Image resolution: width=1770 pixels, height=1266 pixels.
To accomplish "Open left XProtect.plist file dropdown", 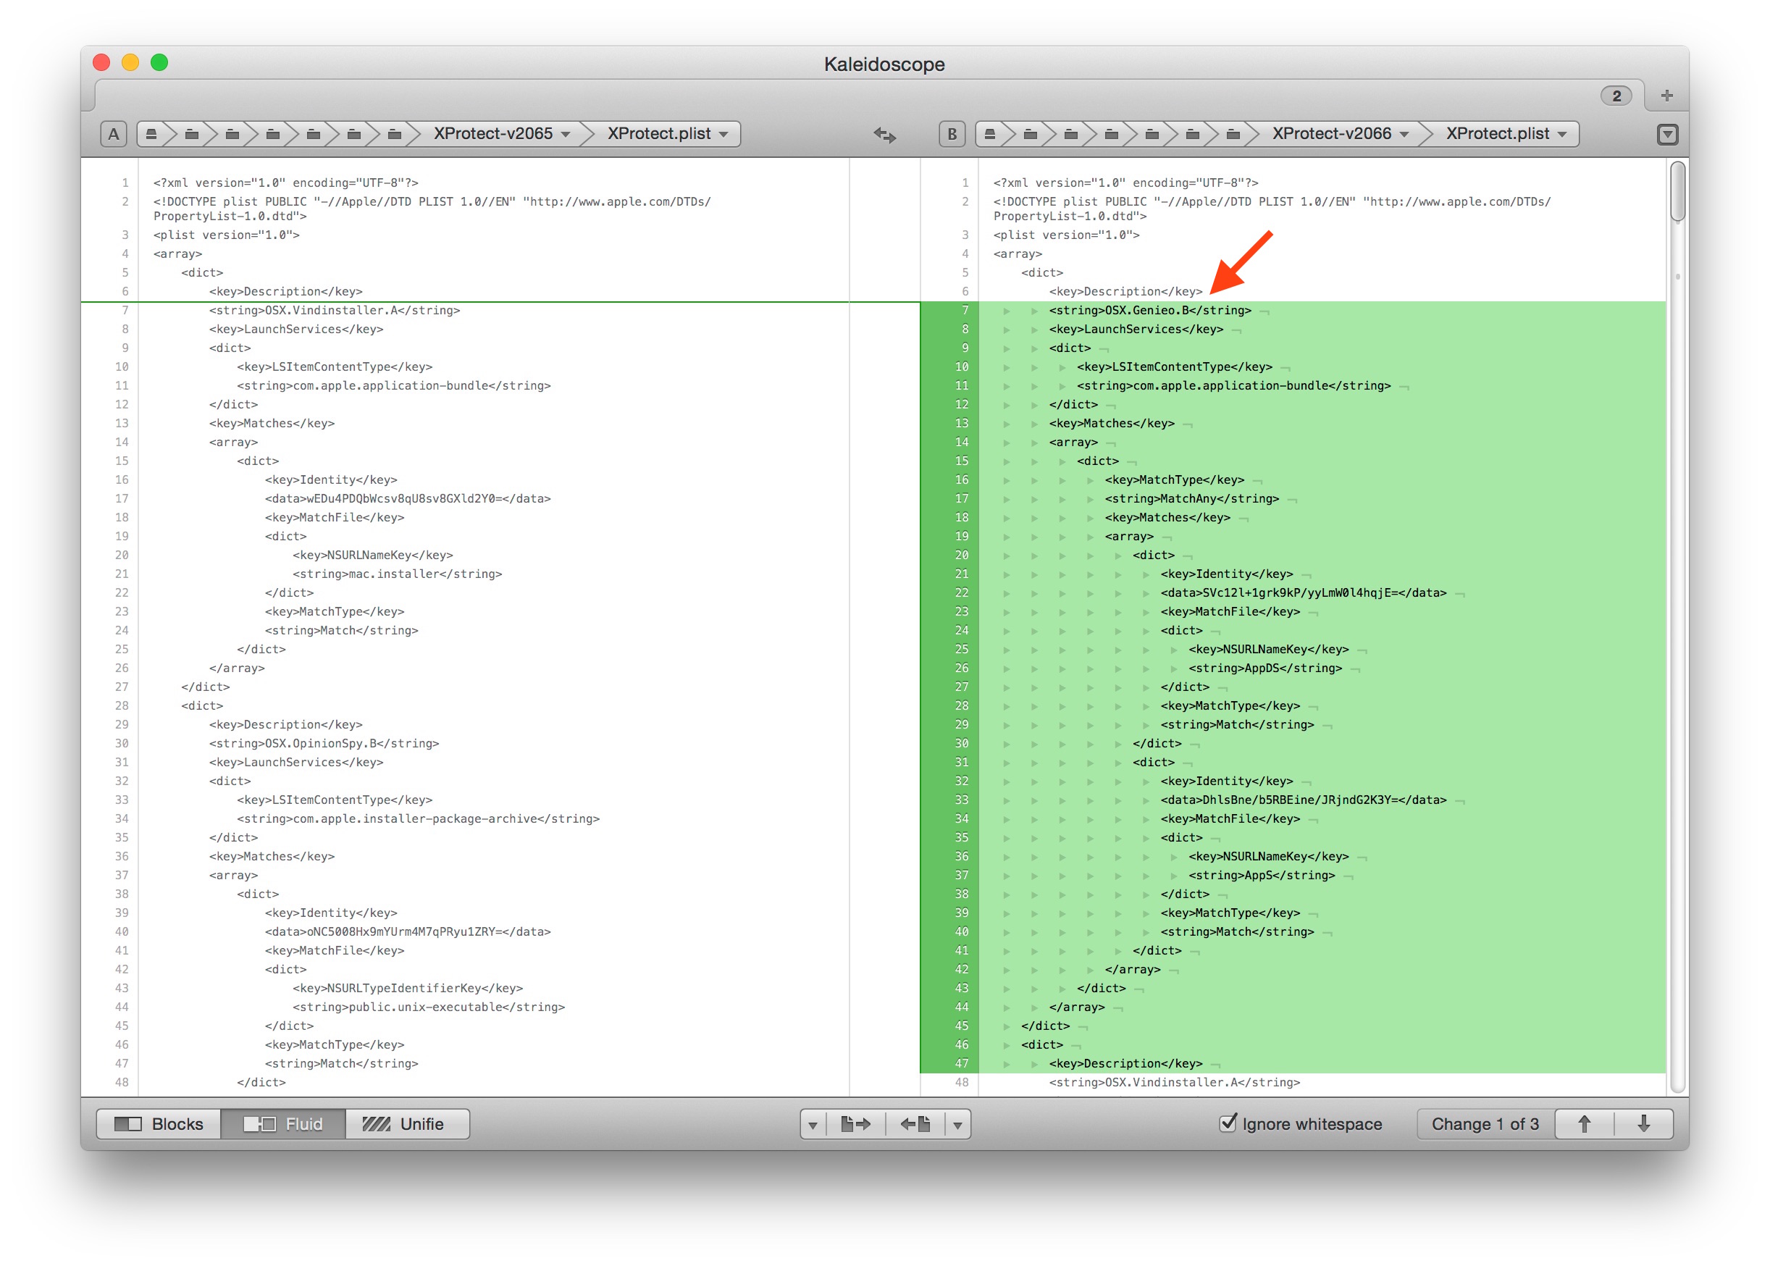I will coord(667,134).
